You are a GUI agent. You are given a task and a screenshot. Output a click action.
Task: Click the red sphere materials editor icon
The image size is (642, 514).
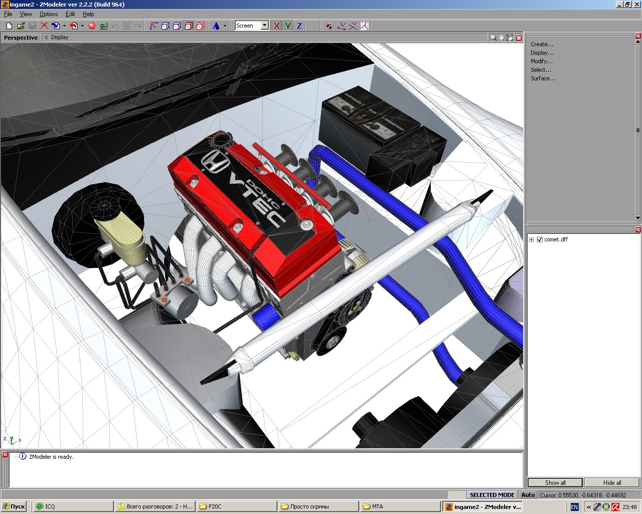[x=92, y=26]
